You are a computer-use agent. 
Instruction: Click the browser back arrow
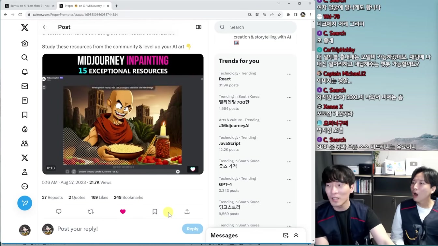click(x=6, y=15)
